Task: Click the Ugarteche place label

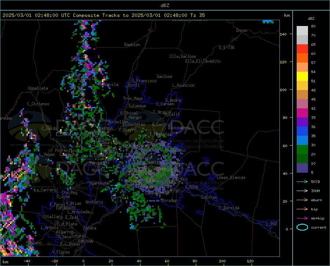Action: (99, 183)
